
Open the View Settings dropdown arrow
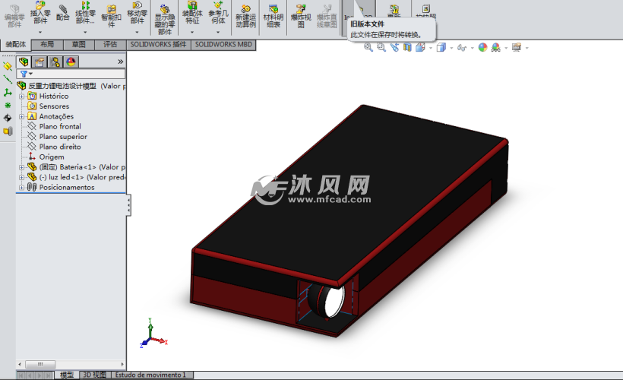[x=527, y=48]
